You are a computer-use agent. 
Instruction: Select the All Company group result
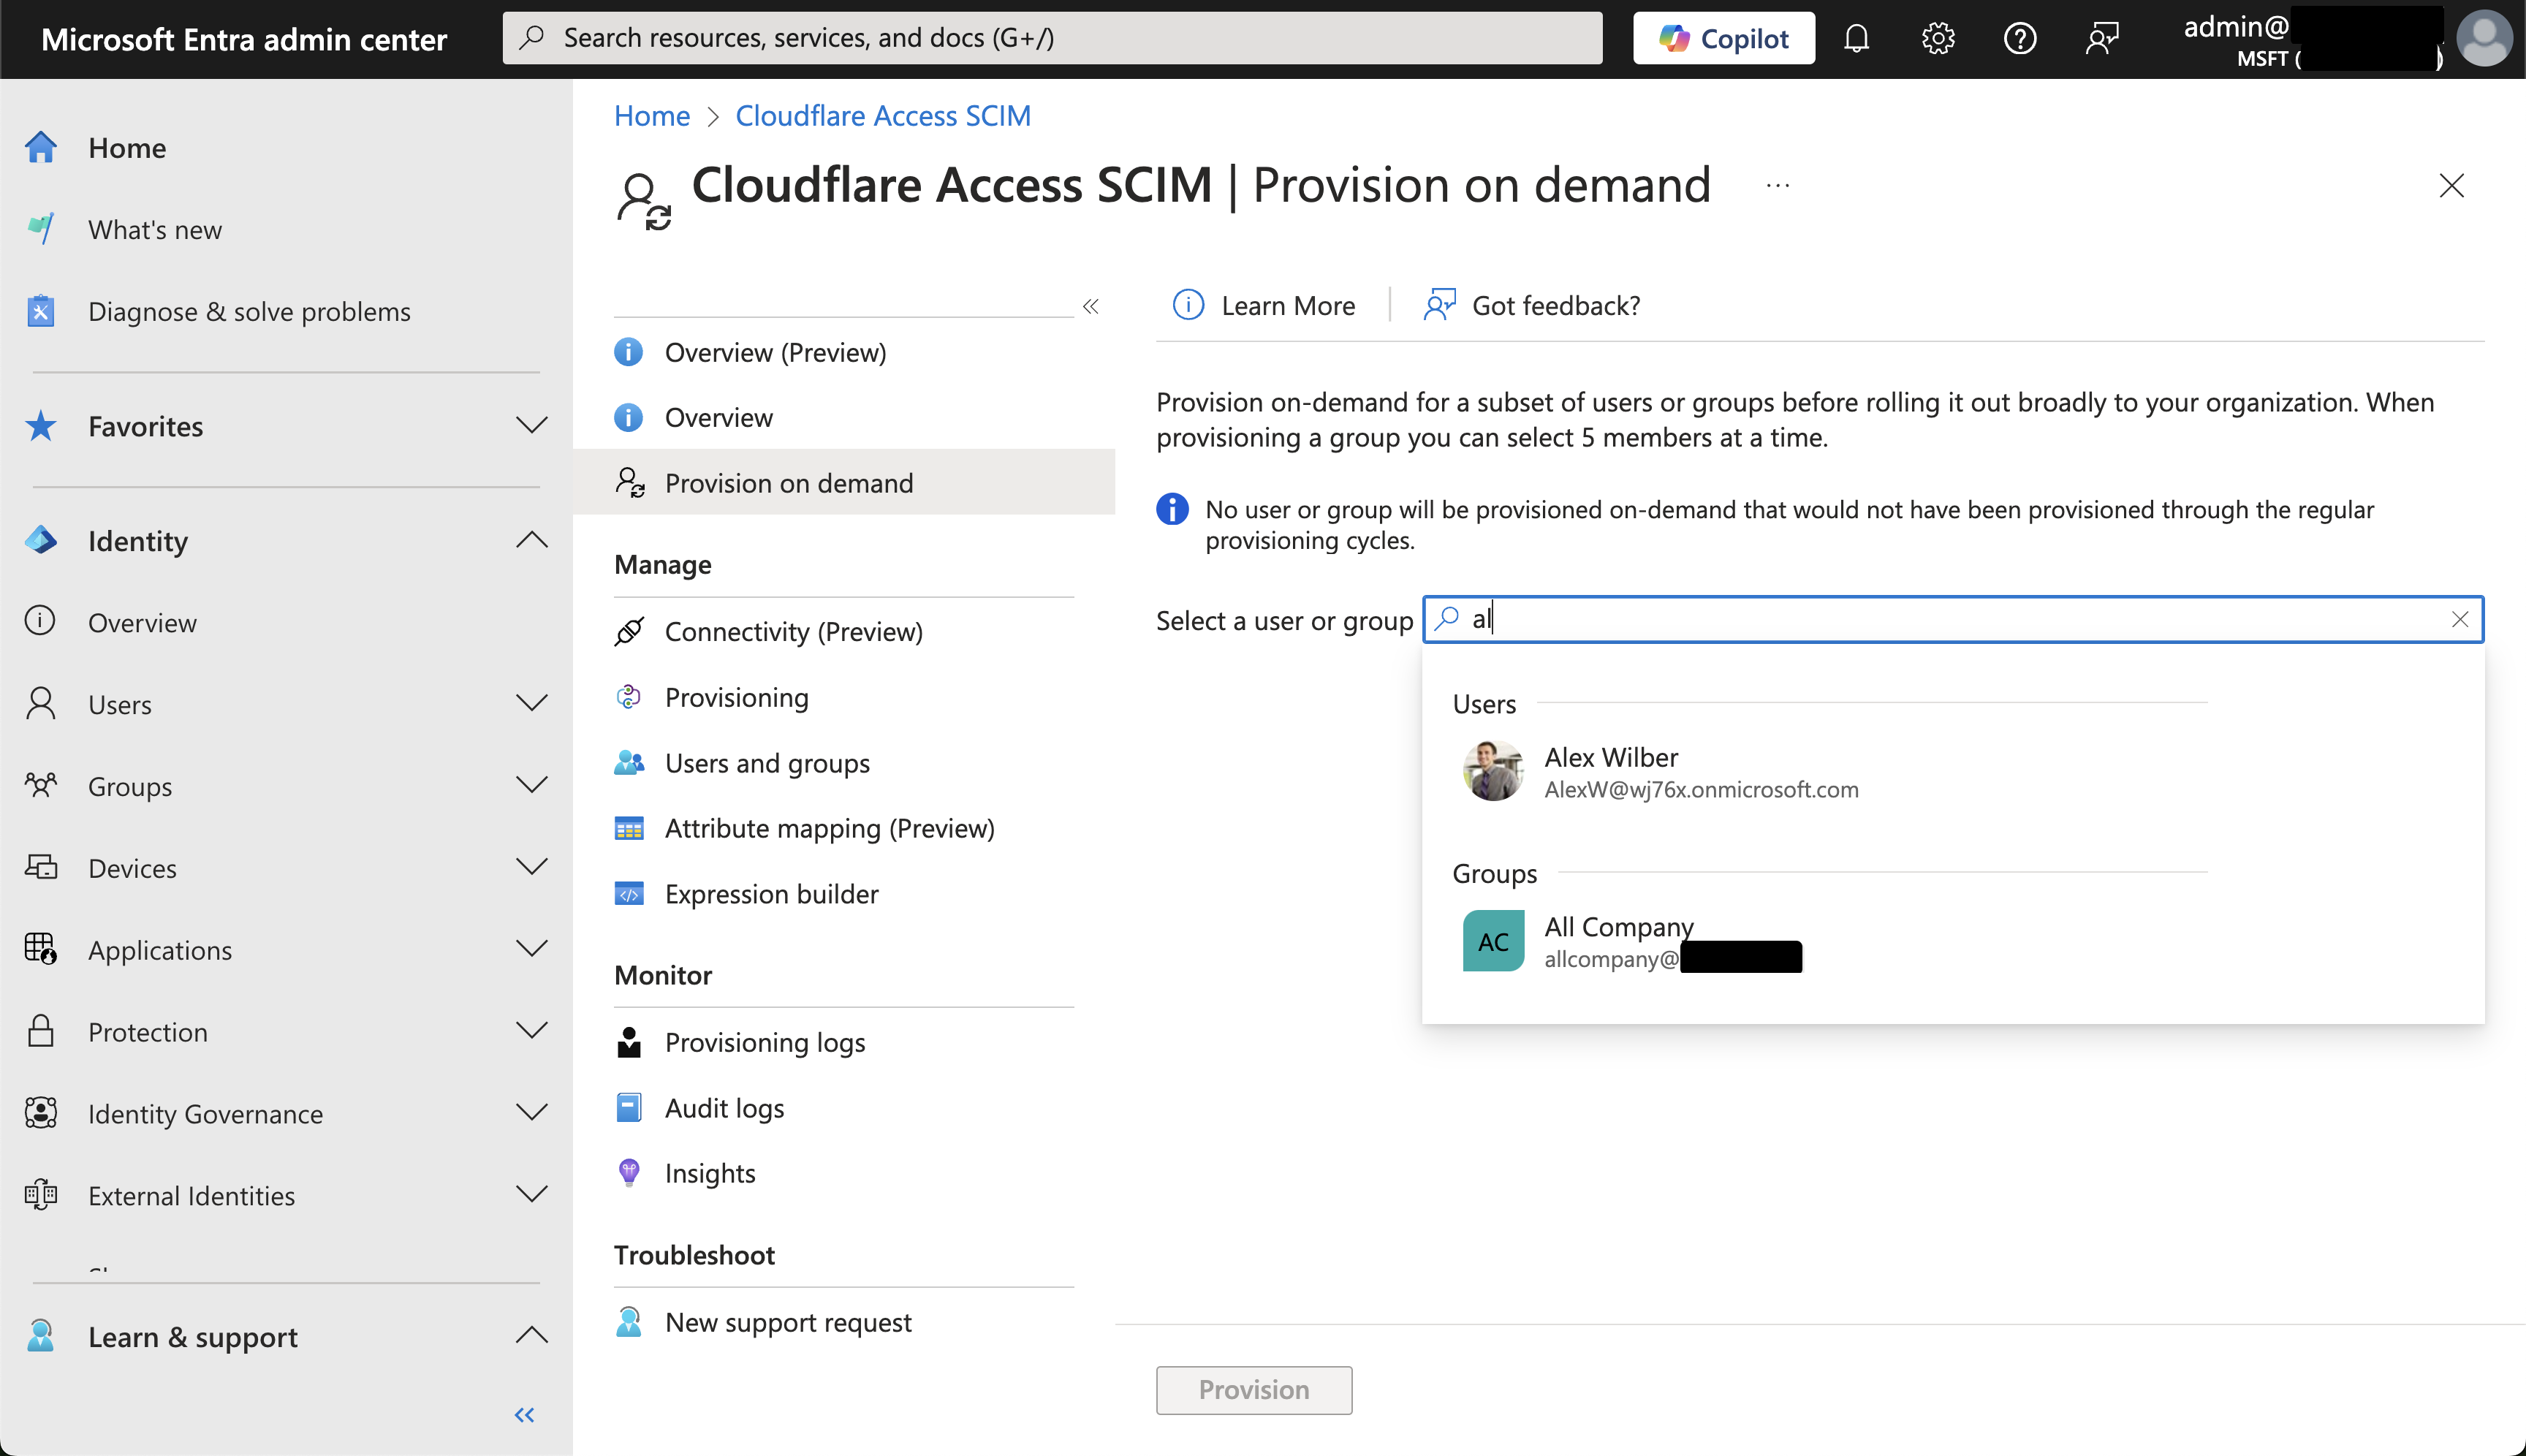tap(1620, 941)
